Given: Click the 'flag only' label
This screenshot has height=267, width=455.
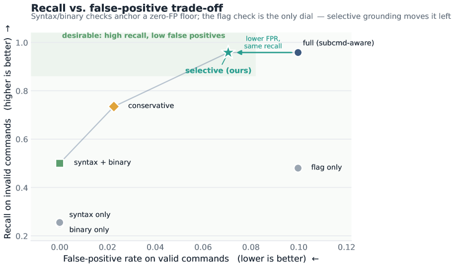Looking at the screenshot, I should pyautogui.click(x=326, y=167).
